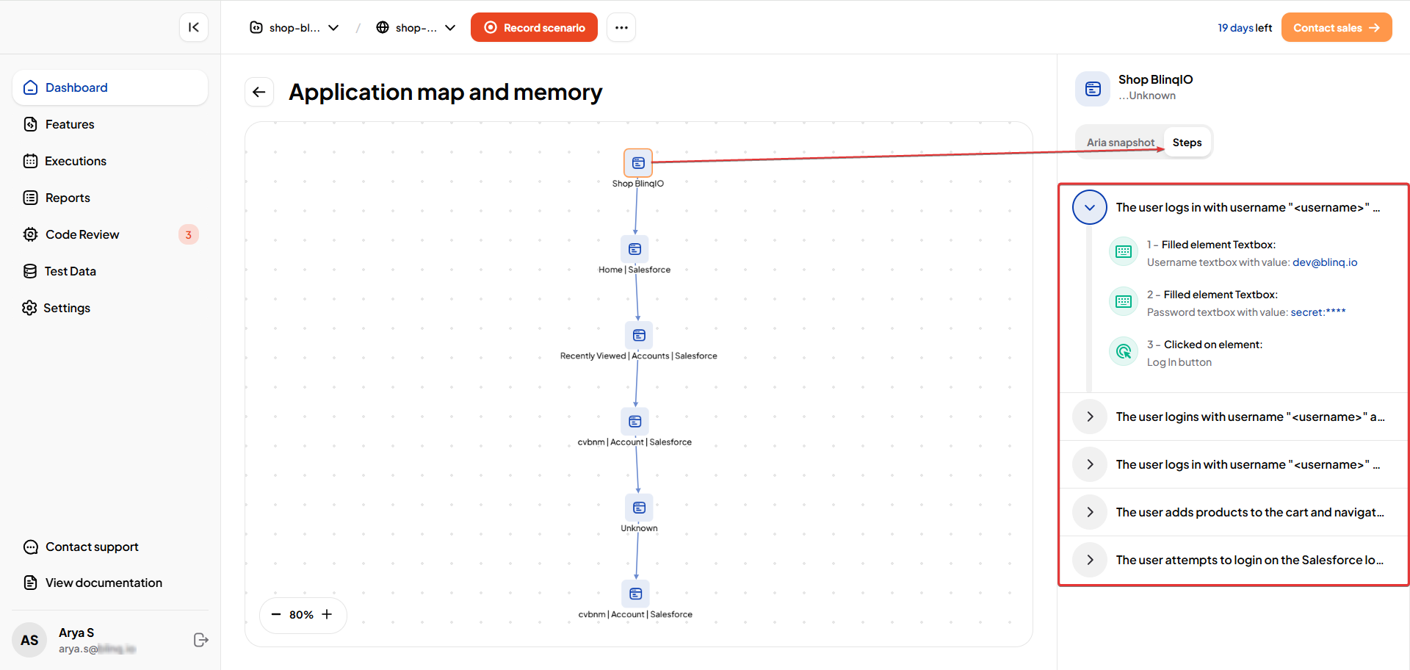
Task: Switch to the Aria snapshot tab
Action: coord(1120,142)
